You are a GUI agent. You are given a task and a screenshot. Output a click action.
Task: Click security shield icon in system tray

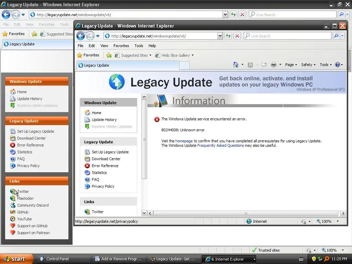click(314, 259)
